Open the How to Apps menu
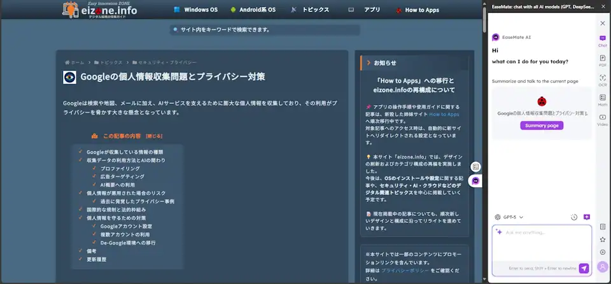This screenshot has height=284, width=611. tap(417, 10)
